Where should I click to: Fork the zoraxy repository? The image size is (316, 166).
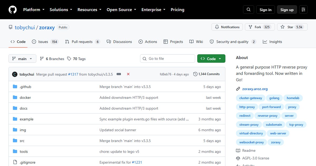260,27
